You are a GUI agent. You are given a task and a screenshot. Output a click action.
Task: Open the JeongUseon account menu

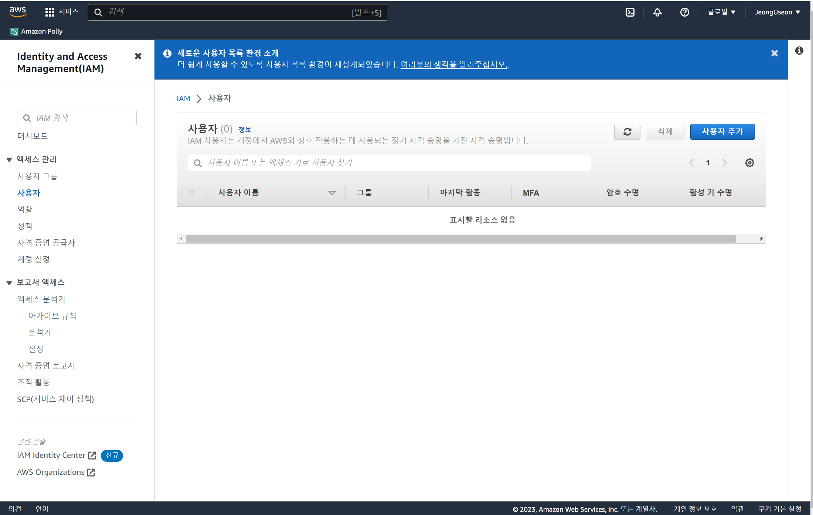click(777, 12)
